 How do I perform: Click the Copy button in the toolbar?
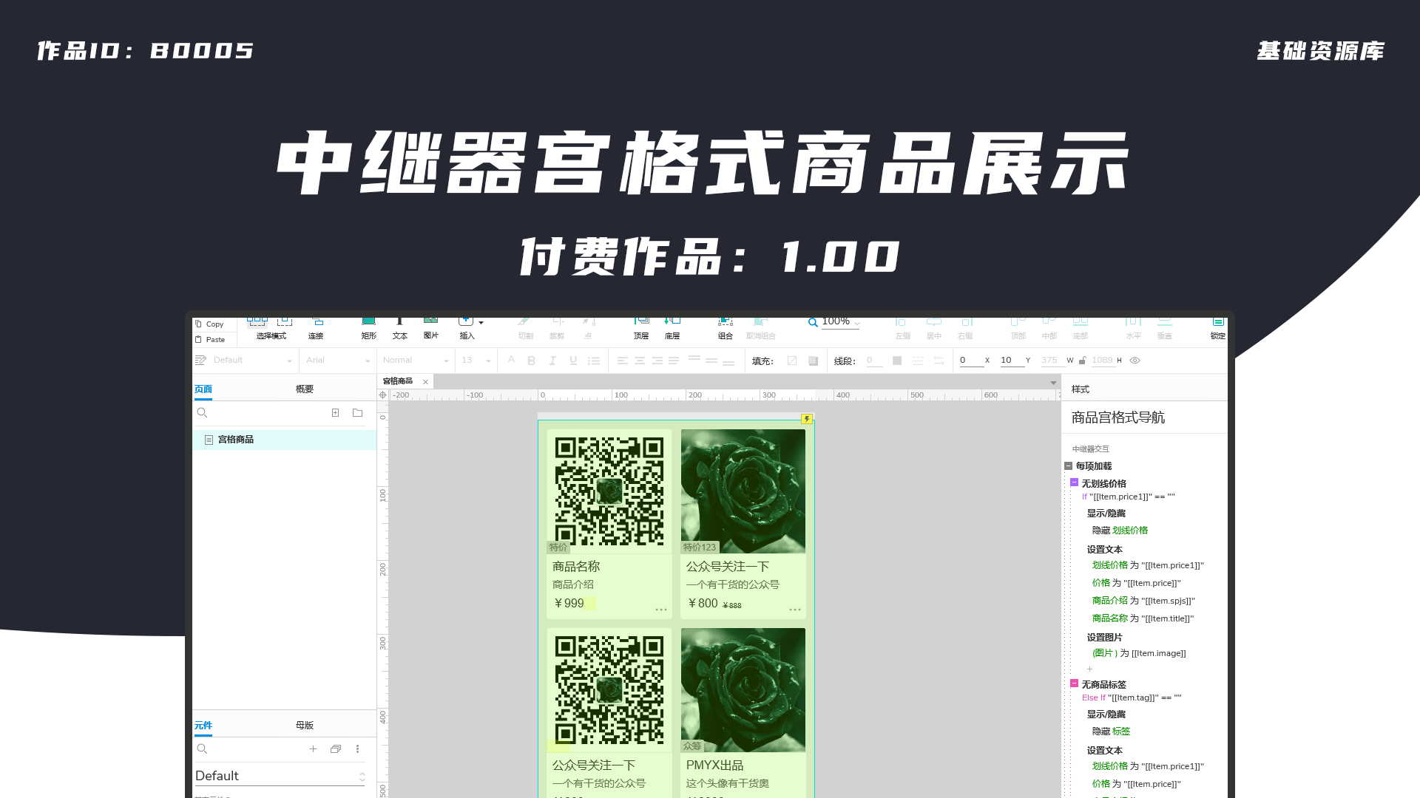[x=210, y=324]
